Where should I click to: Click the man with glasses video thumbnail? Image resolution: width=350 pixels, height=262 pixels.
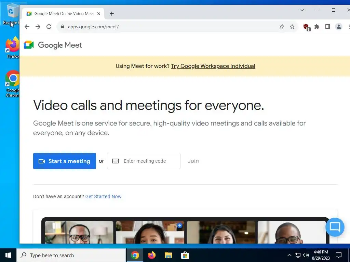79,232
